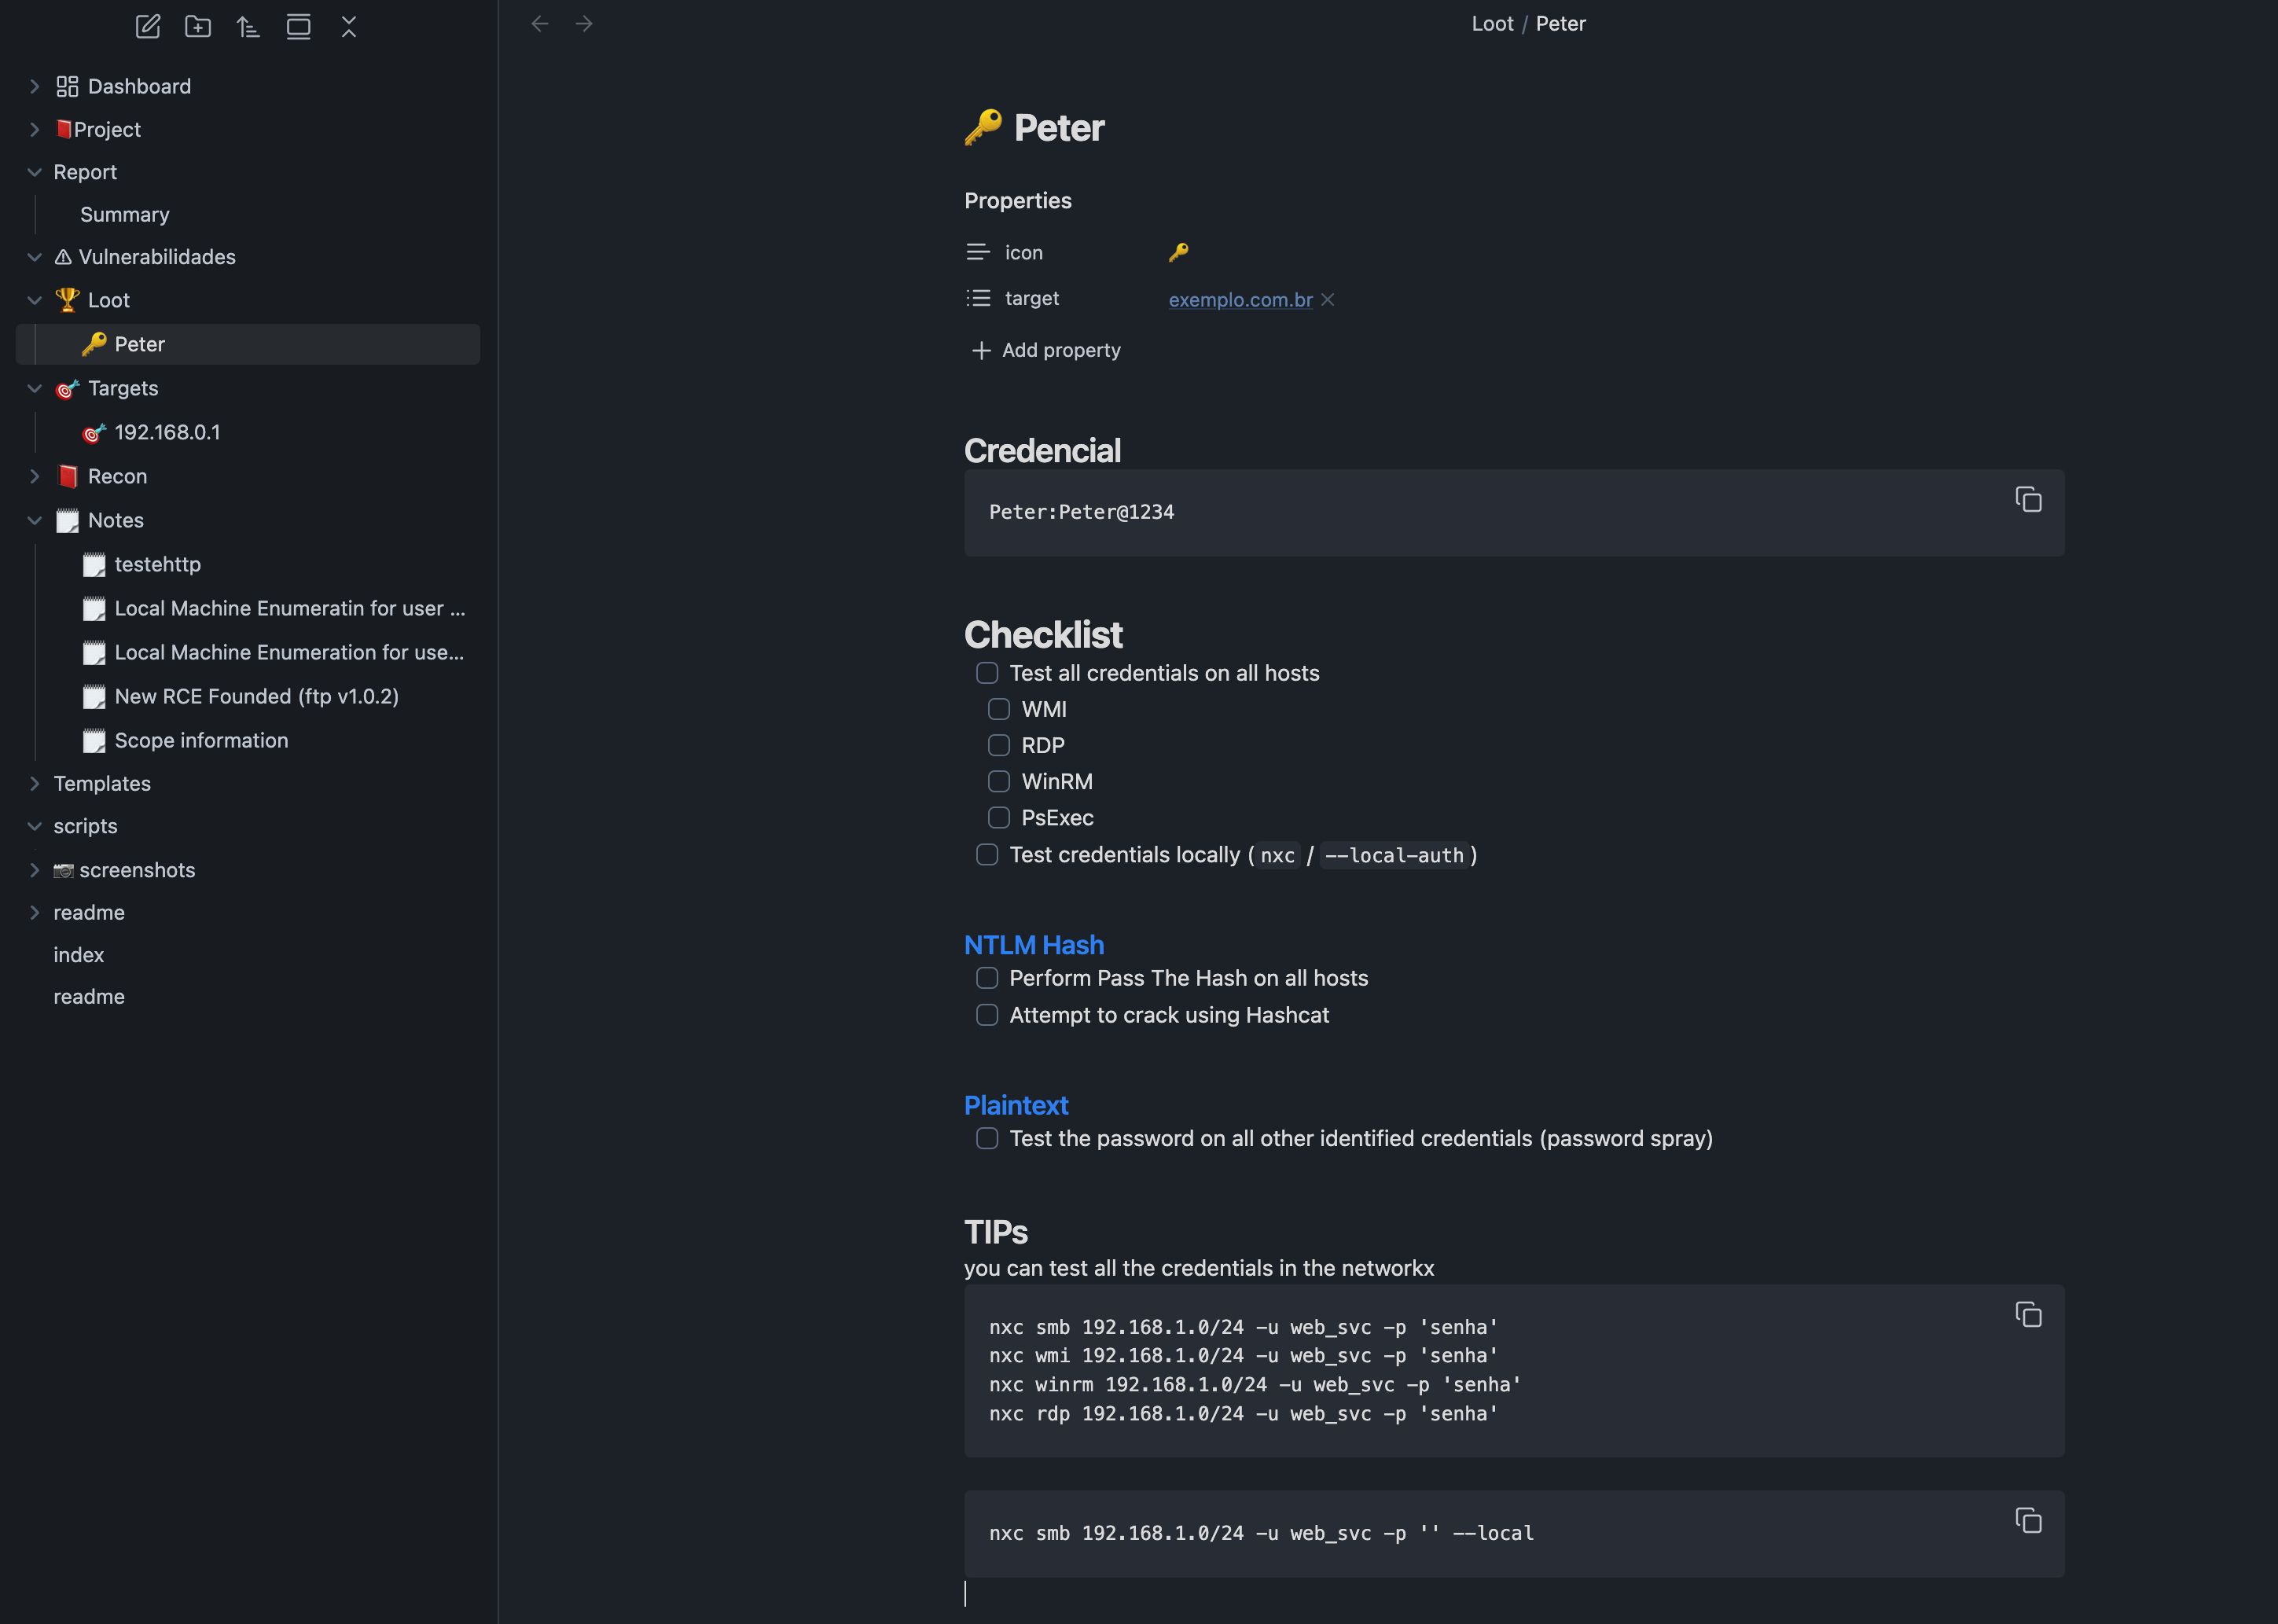Expand the Dashboard folder
This screenshot has width=2278, height=1624.
(35, 86)
